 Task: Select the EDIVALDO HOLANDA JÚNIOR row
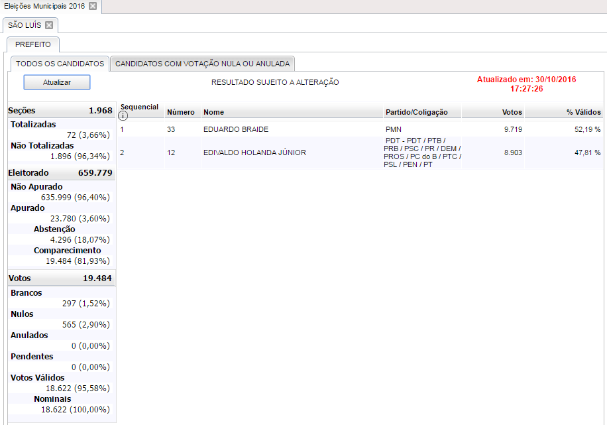click(x=254, y=152)
